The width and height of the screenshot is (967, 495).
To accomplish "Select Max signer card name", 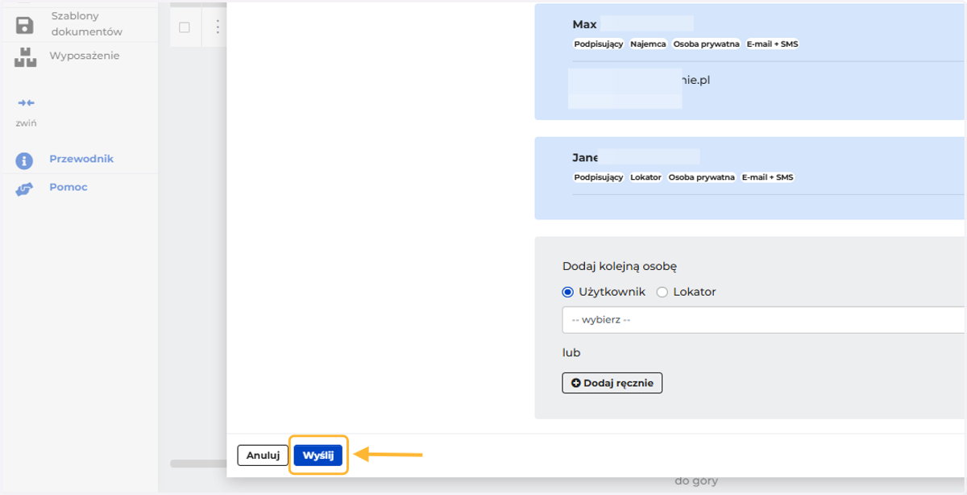I will coord(584,24).
